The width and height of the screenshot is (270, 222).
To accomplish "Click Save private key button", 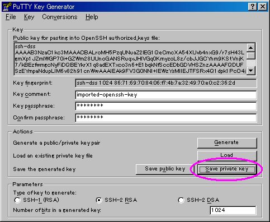I will point(227,169).
